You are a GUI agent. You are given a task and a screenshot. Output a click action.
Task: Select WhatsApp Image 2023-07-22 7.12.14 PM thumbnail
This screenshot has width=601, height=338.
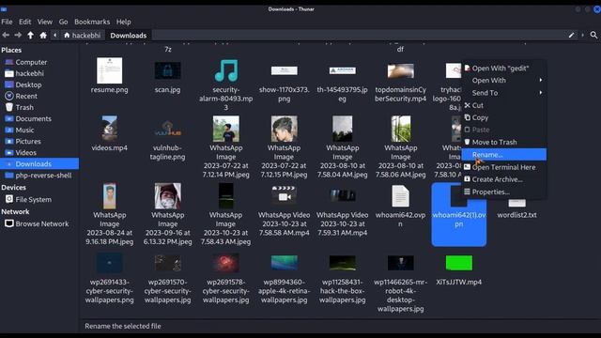pos(225,129)
